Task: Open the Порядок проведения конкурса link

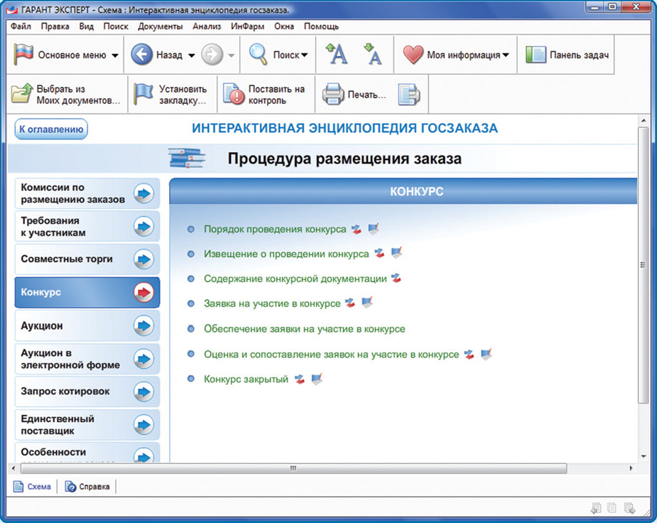Action: click(x=275, y=230)
